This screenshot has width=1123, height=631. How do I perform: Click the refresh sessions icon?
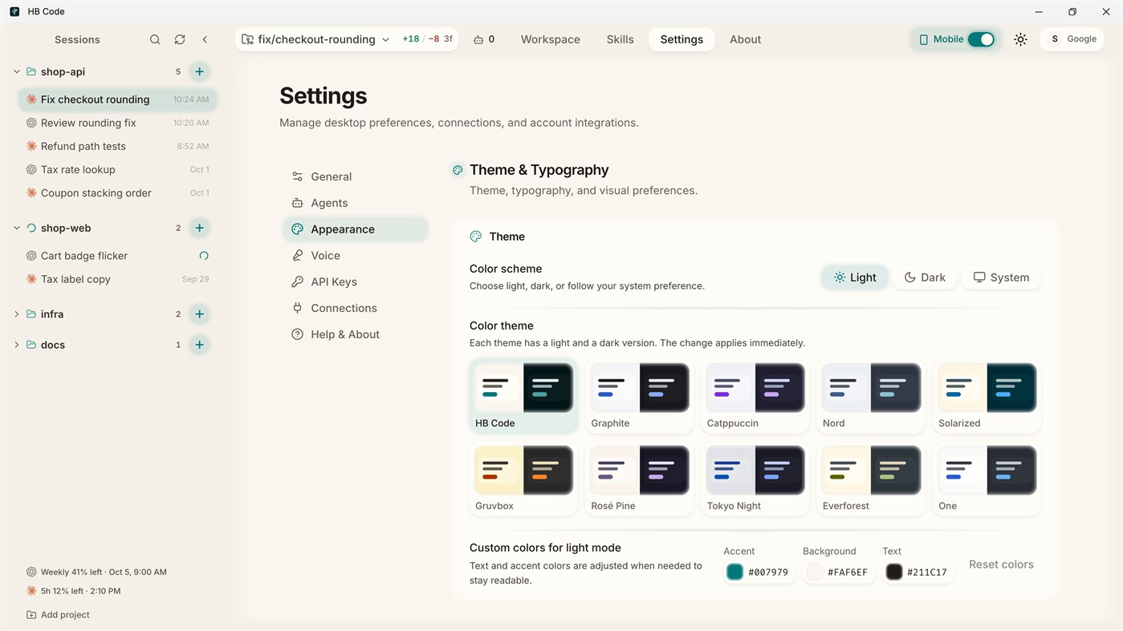(180, 39)
